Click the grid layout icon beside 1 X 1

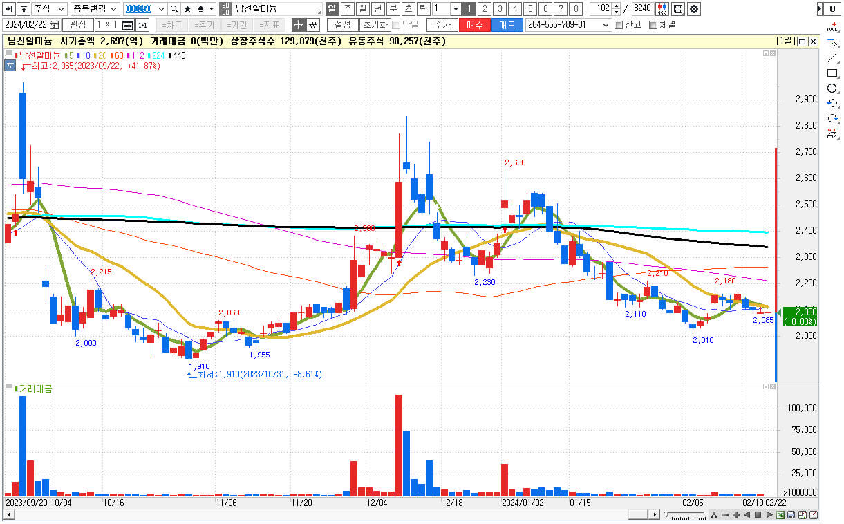point(127,25)
